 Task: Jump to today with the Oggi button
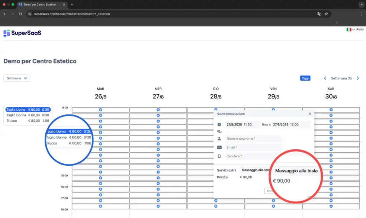(305, 78)
